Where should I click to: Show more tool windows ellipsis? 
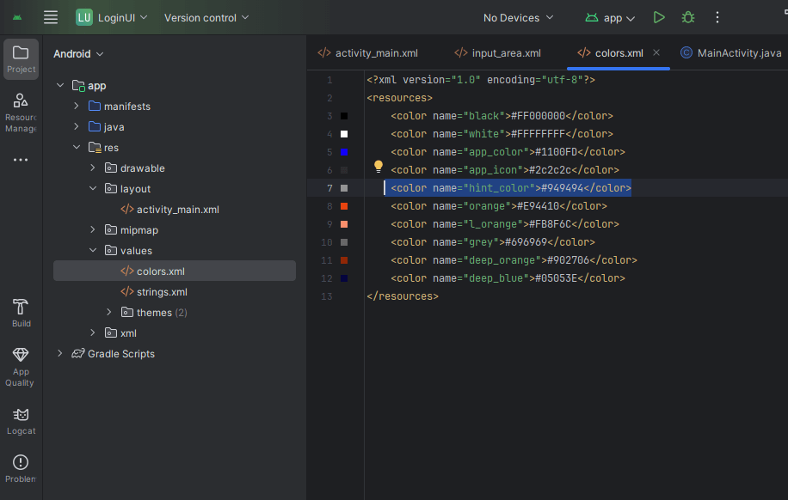coord(21,160)
